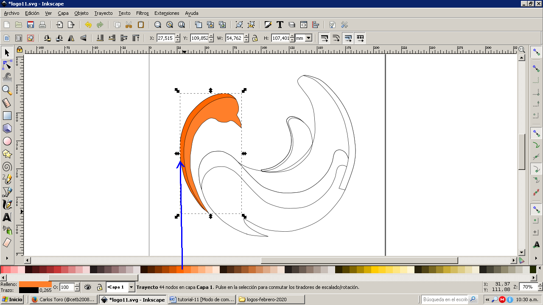Expand toolbox overflow arrow at bottom

pos(7,257)
